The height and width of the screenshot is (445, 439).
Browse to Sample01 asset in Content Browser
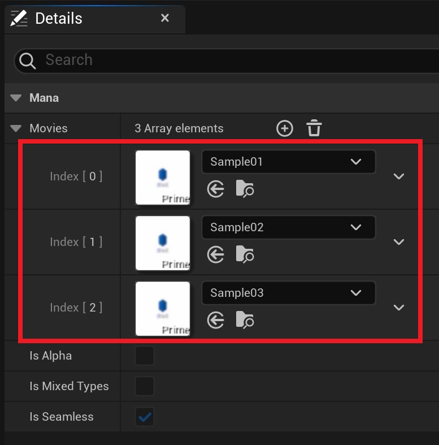coord(245,189)
